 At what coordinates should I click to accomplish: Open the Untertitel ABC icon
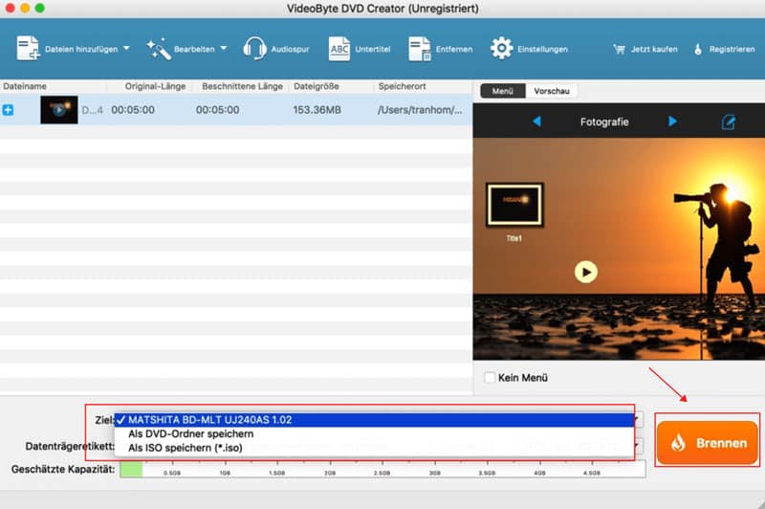pos(339,49)
